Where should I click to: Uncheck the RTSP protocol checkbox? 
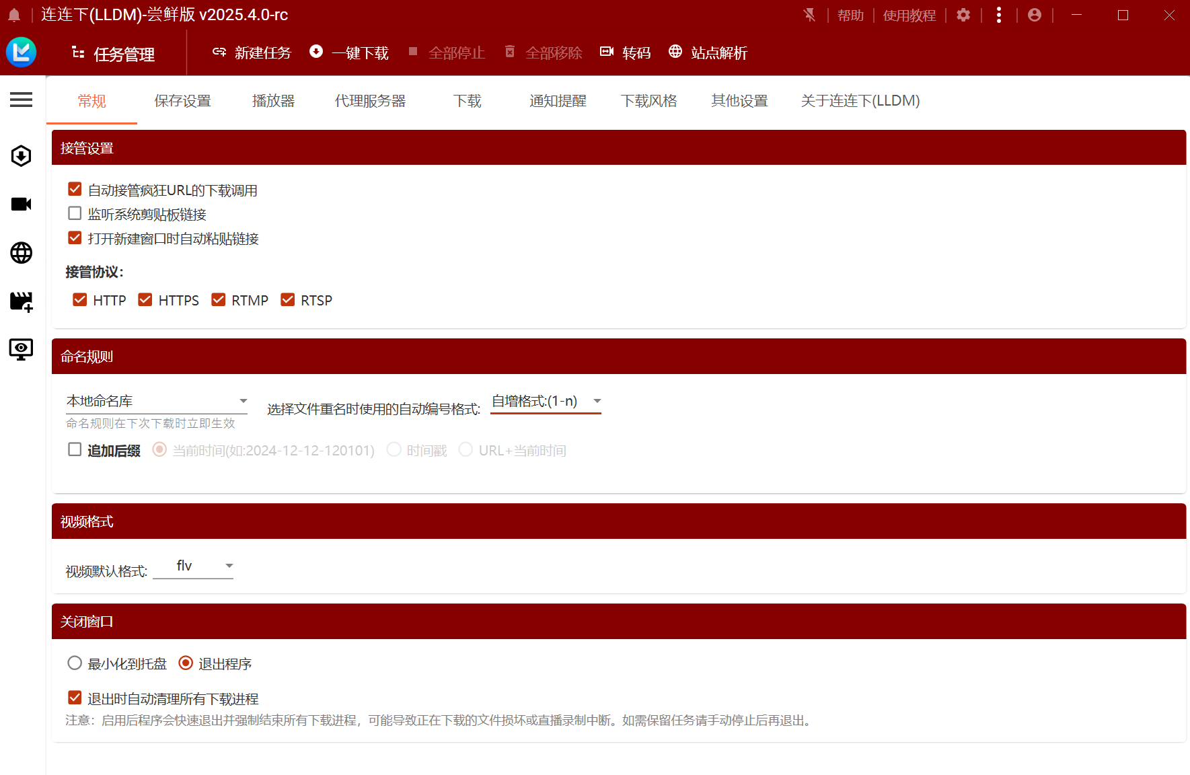pos(289,299)
